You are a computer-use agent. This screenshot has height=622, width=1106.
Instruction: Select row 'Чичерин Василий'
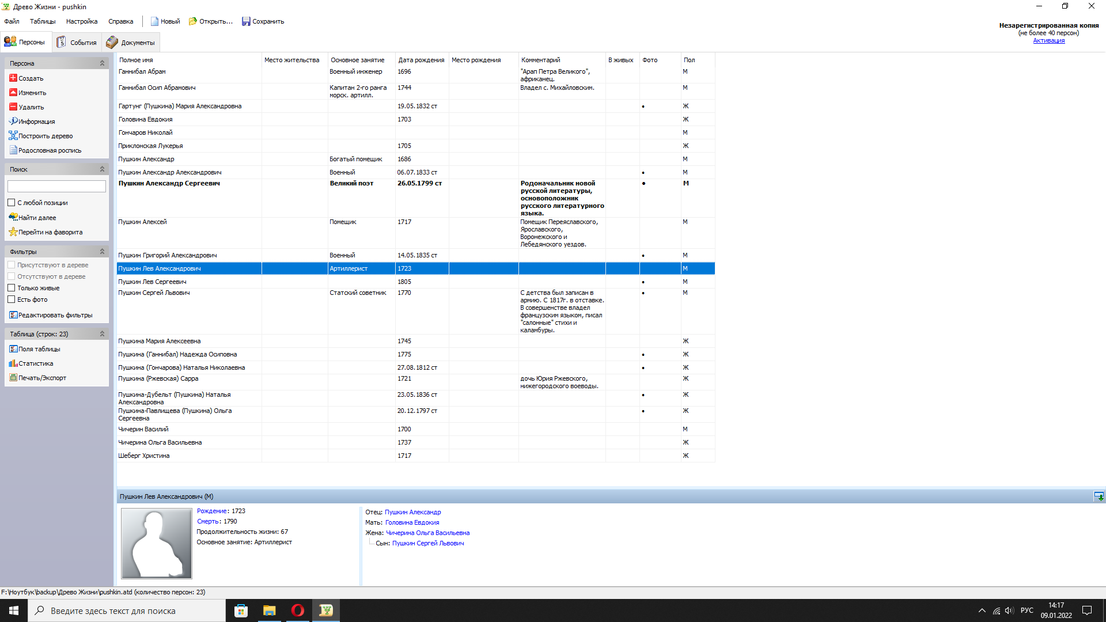(416, 429)
